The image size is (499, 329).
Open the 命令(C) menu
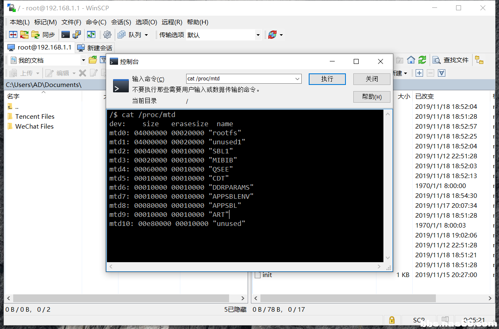coord(96,22)
